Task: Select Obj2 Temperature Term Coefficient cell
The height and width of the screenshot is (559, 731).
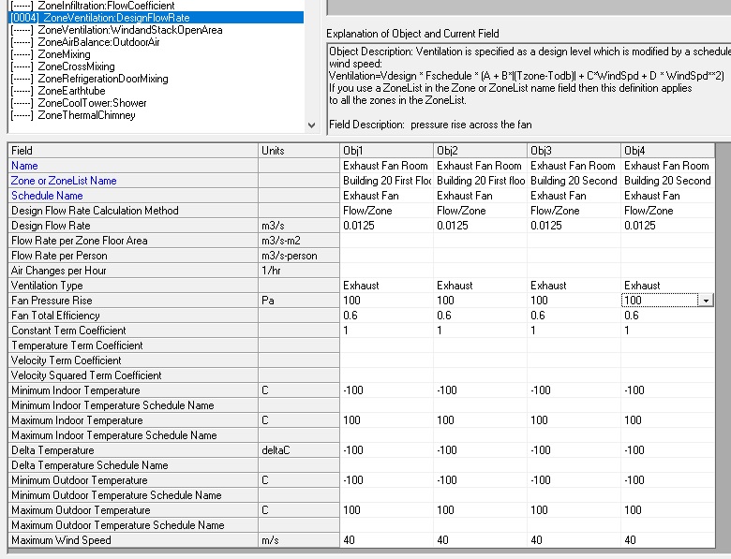Action: click(x=480, y=346)
